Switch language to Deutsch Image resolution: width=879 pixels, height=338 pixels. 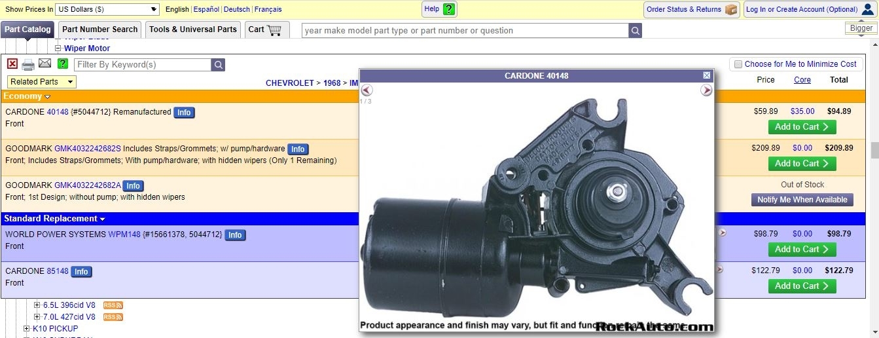(x=237, y=10)
